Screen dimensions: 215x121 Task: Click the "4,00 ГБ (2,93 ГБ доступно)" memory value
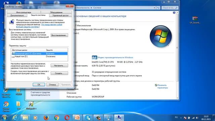[x=103, y=66]
